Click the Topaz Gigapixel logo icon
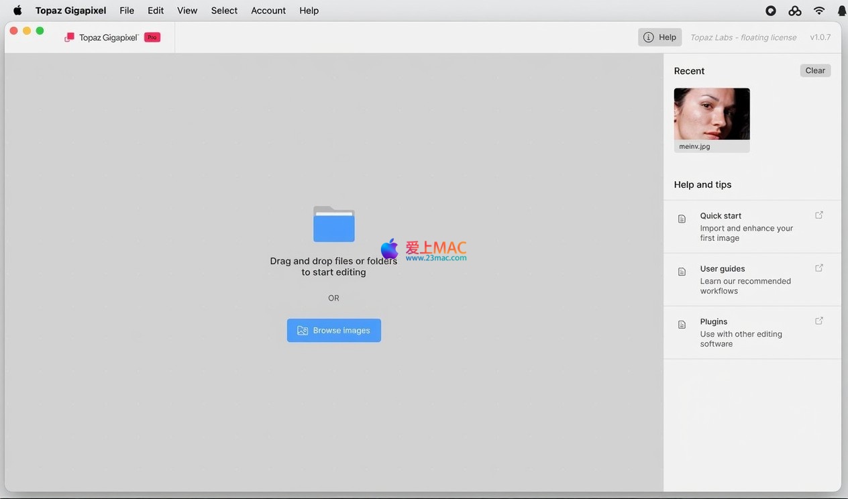Screen dimensions: 848x499 (x=69, y=38)
